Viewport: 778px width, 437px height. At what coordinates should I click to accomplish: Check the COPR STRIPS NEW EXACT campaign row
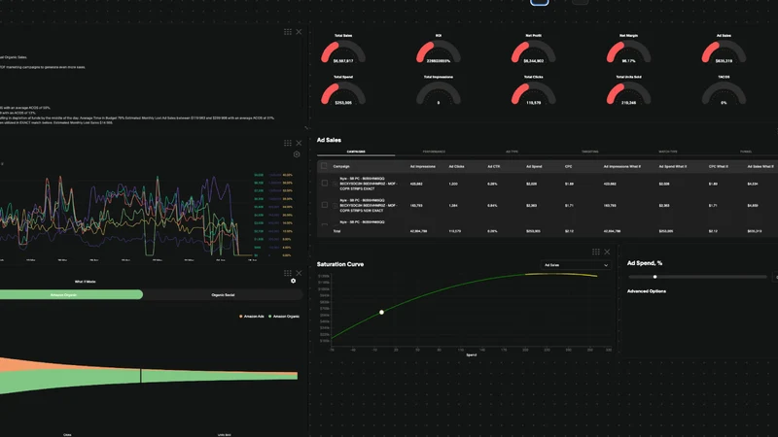[x=325, y=205]
